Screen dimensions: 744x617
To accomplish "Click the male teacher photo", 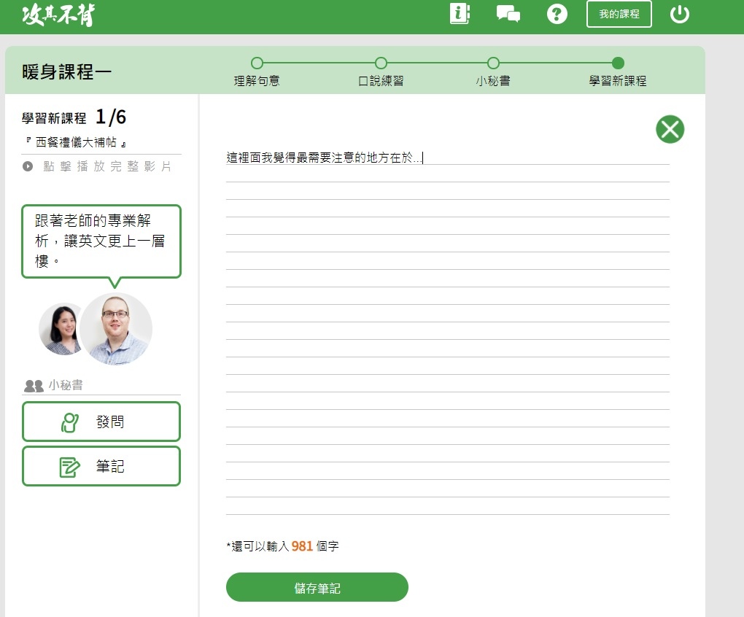I will click(x=116, y=329).
